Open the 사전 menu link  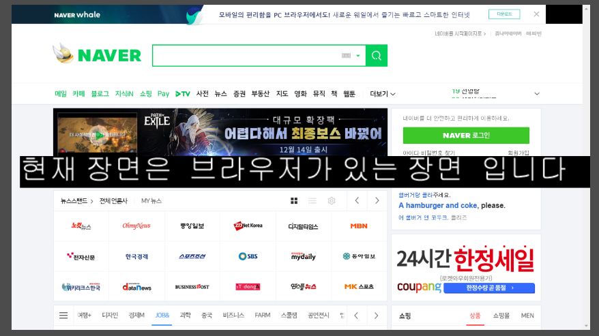coord(202,93)
